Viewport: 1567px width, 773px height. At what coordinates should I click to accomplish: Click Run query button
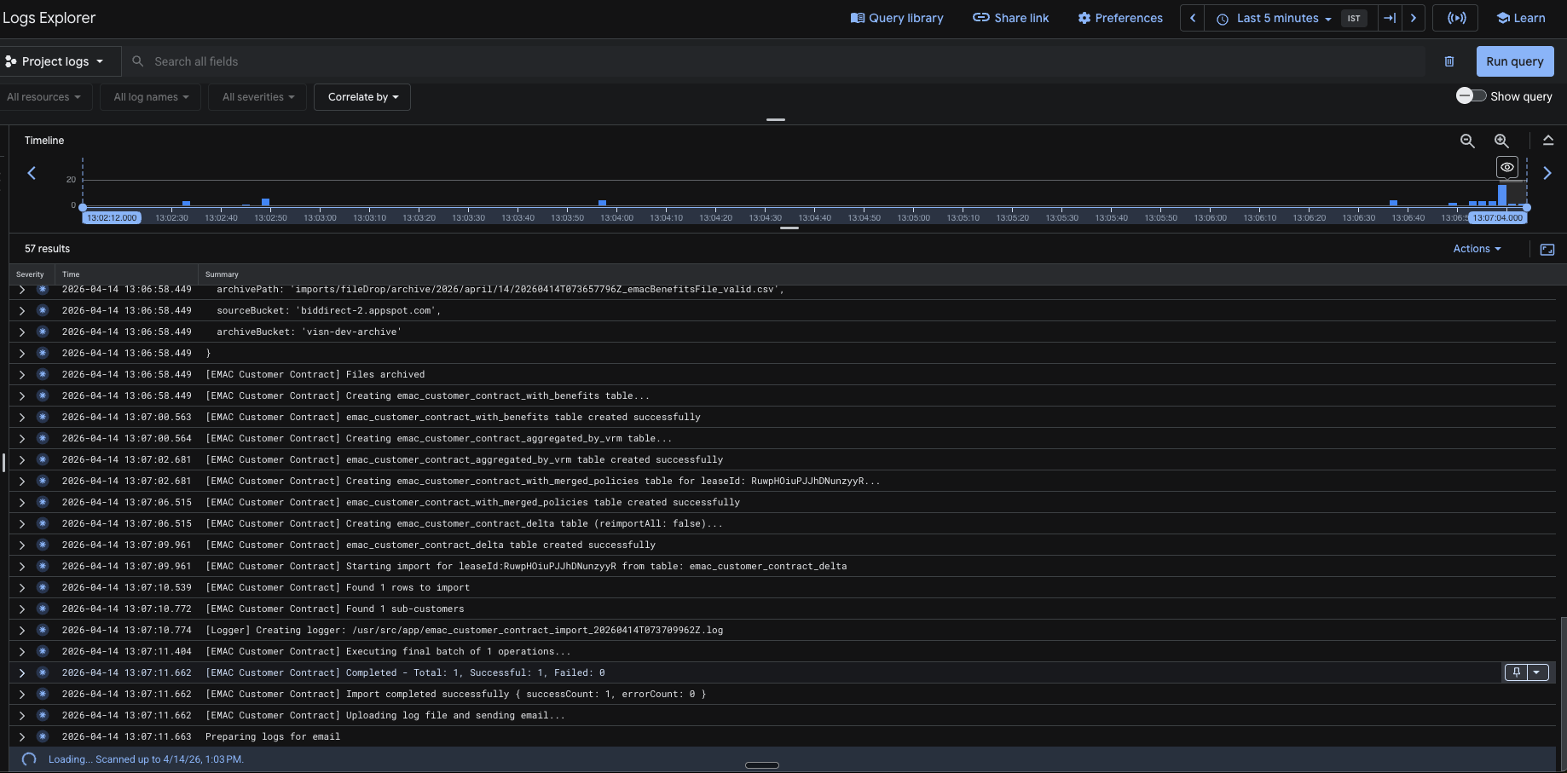pyautogui.click(x=1515, y=61)
